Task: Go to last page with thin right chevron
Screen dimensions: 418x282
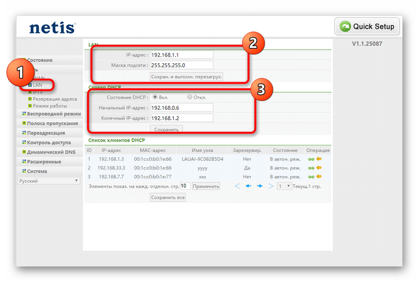Action: [x=271, y=186]
